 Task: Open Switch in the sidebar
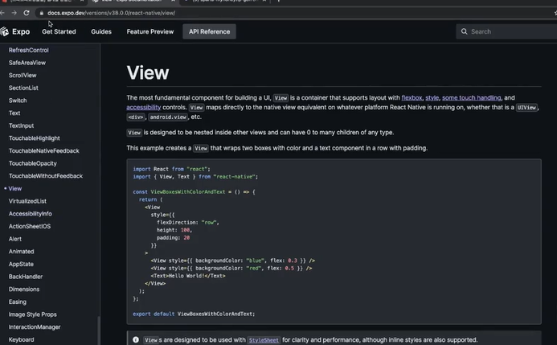coord(18,101)
